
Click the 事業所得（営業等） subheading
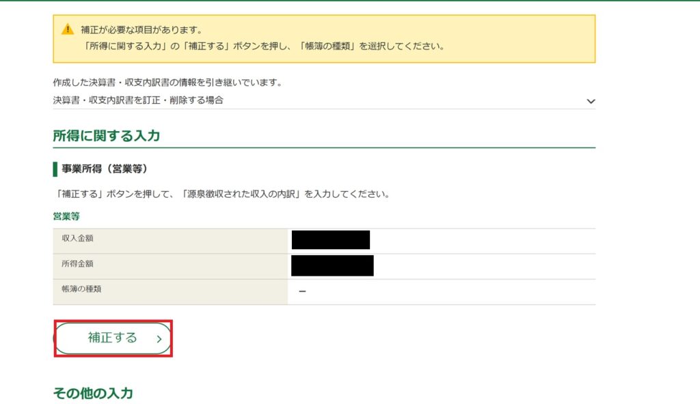105,169
